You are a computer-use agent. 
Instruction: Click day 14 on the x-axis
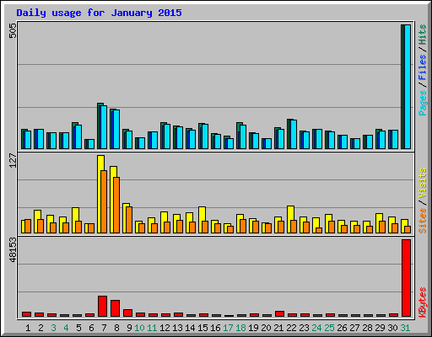pos(190,328)
